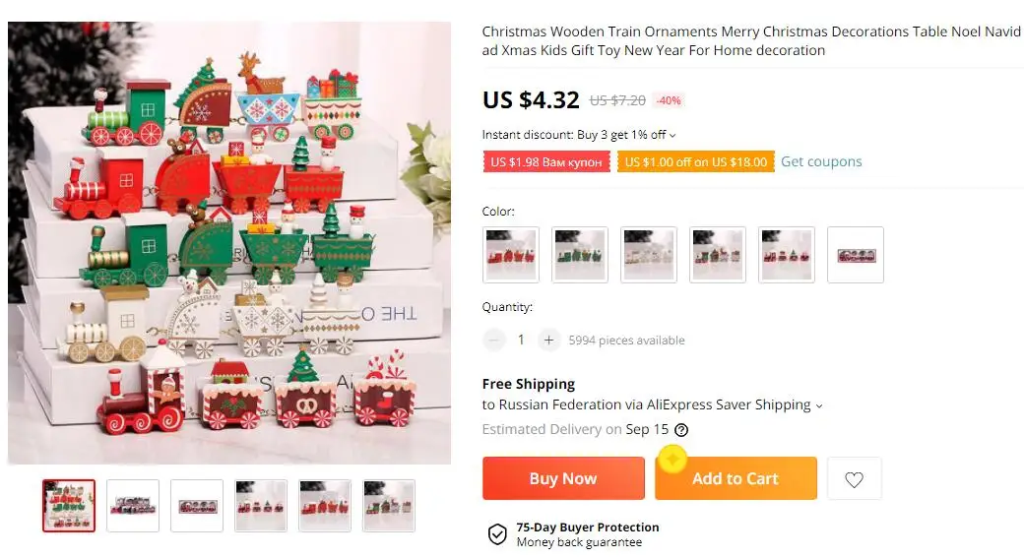Choose the white train color option

coord(649,255)
